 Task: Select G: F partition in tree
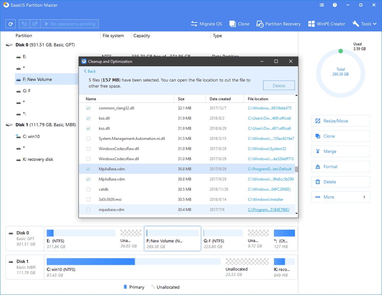[x=23, y=91]
